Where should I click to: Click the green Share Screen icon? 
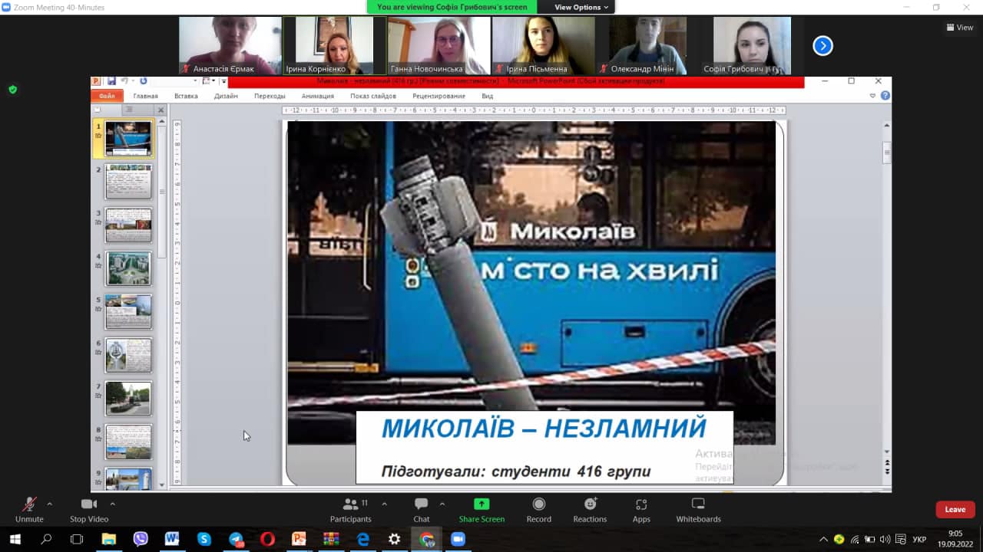pyautogui.click(x=482, y=504)
